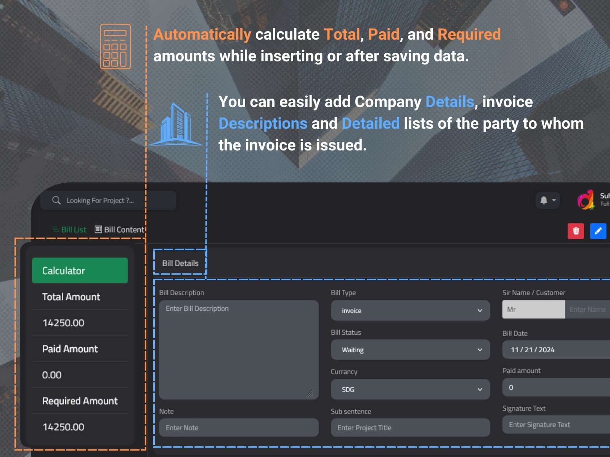Open the Bill Type invoice dropdown
This screenshot has width=610, height=457.
(410, 310)
